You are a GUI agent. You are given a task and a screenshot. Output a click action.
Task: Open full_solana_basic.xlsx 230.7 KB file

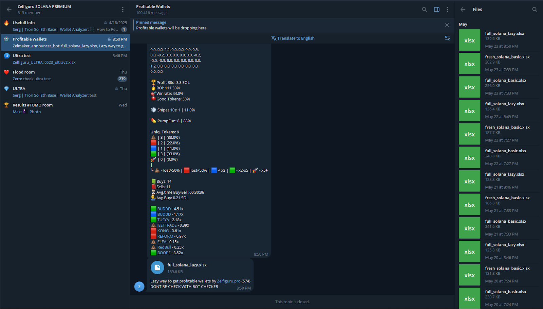click(498, 298)
